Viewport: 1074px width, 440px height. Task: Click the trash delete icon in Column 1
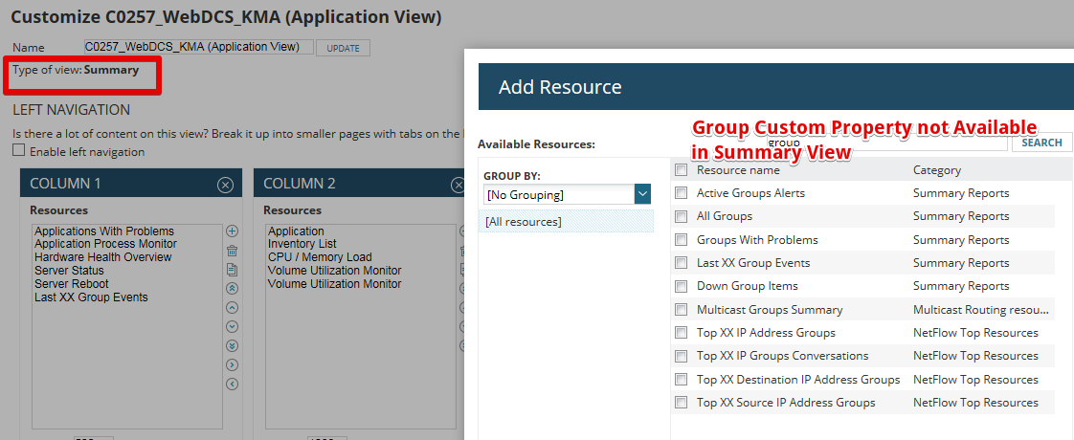pos(232,251)
